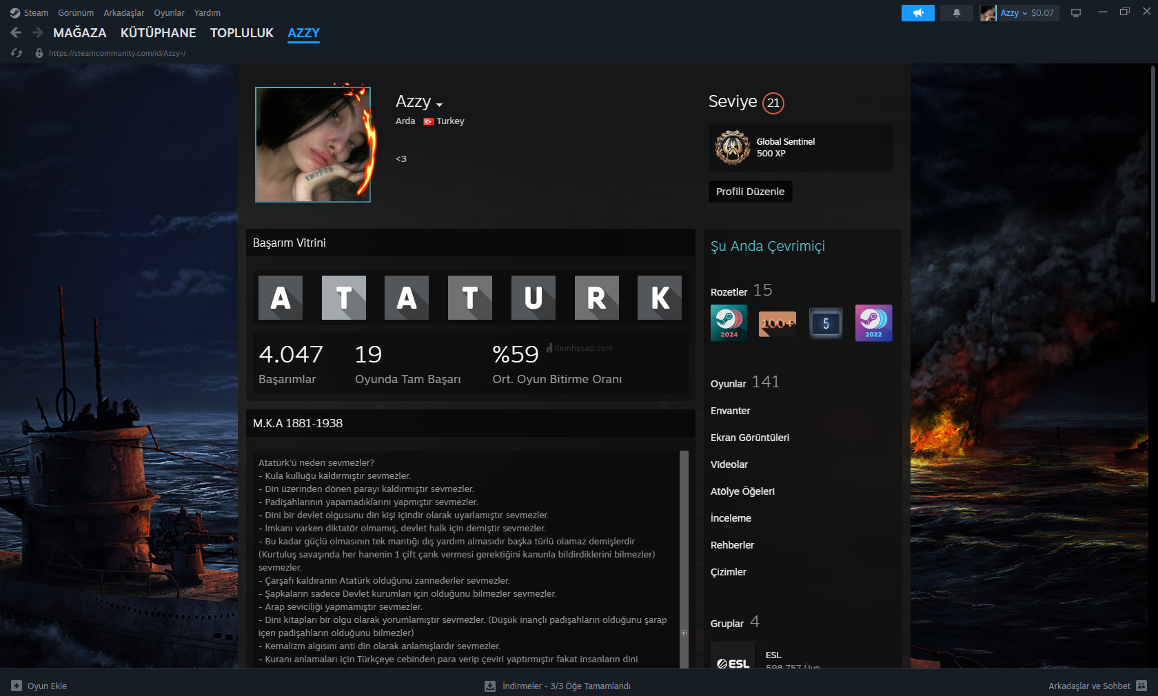
Task: Expand the Azzy profile name dropdown
Action: tap(439, 105)
